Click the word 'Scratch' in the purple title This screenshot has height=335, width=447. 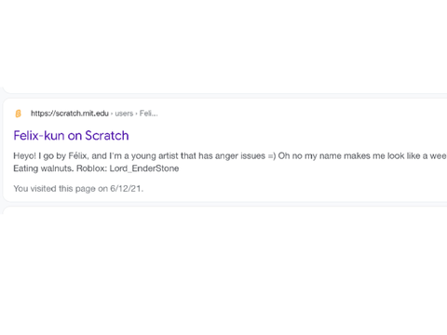(x=107, y=136)
